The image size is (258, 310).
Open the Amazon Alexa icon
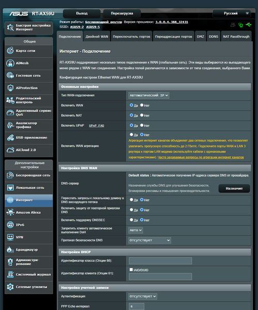click(x=10, y=212)
